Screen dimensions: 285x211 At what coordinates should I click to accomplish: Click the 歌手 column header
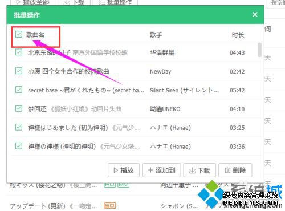(x=156, y=35)
